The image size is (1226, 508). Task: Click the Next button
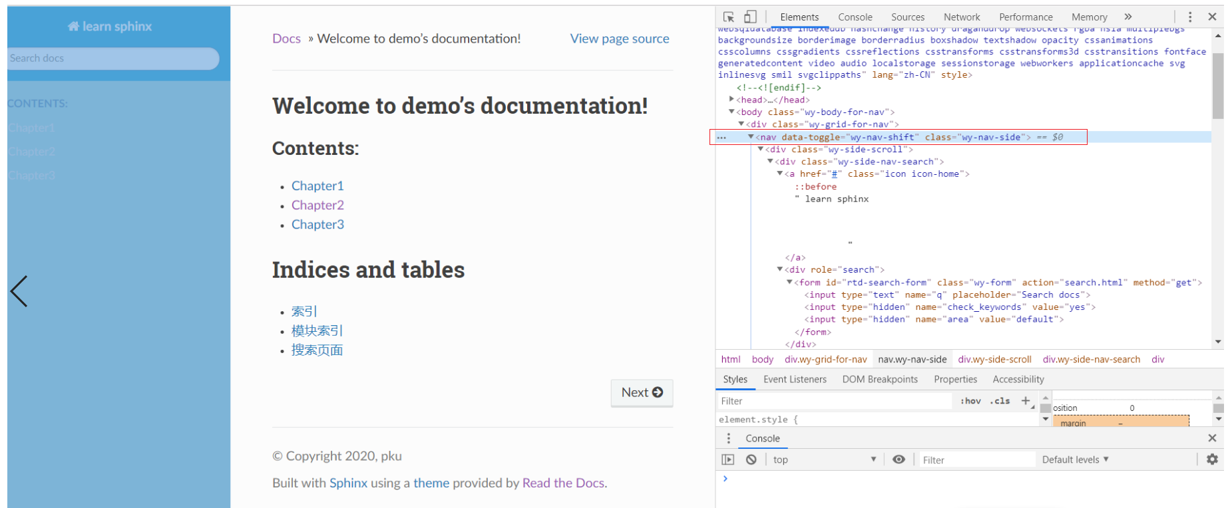[642, 393]
